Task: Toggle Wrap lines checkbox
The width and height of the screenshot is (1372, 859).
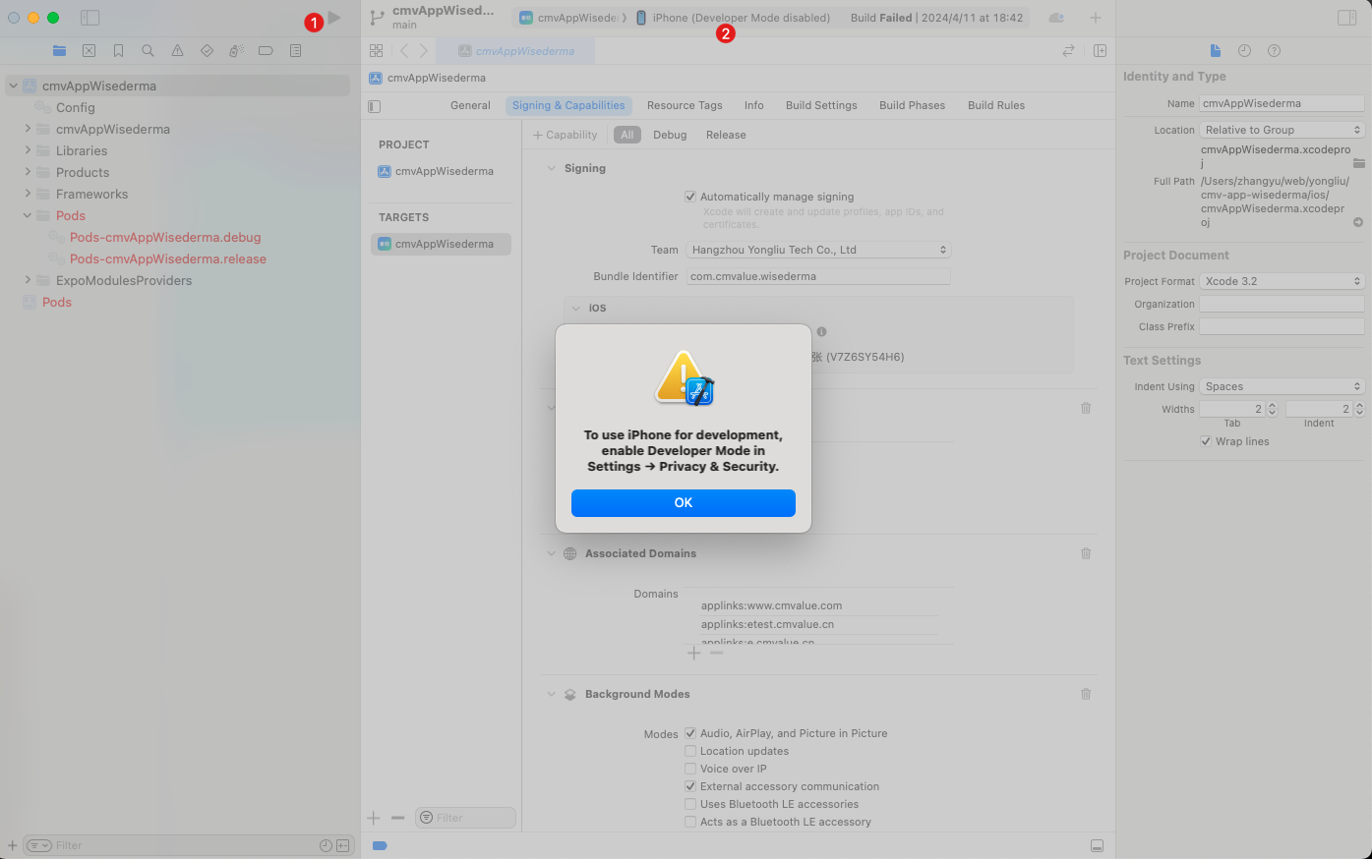Action: click(1206, 441)
